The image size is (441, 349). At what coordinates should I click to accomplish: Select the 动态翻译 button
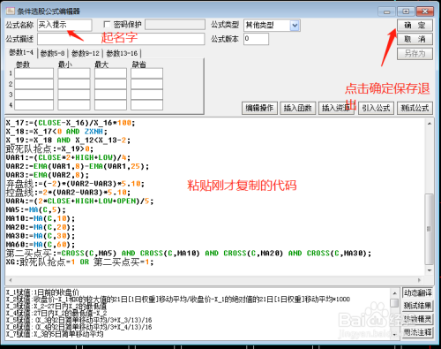pos(417,292)
